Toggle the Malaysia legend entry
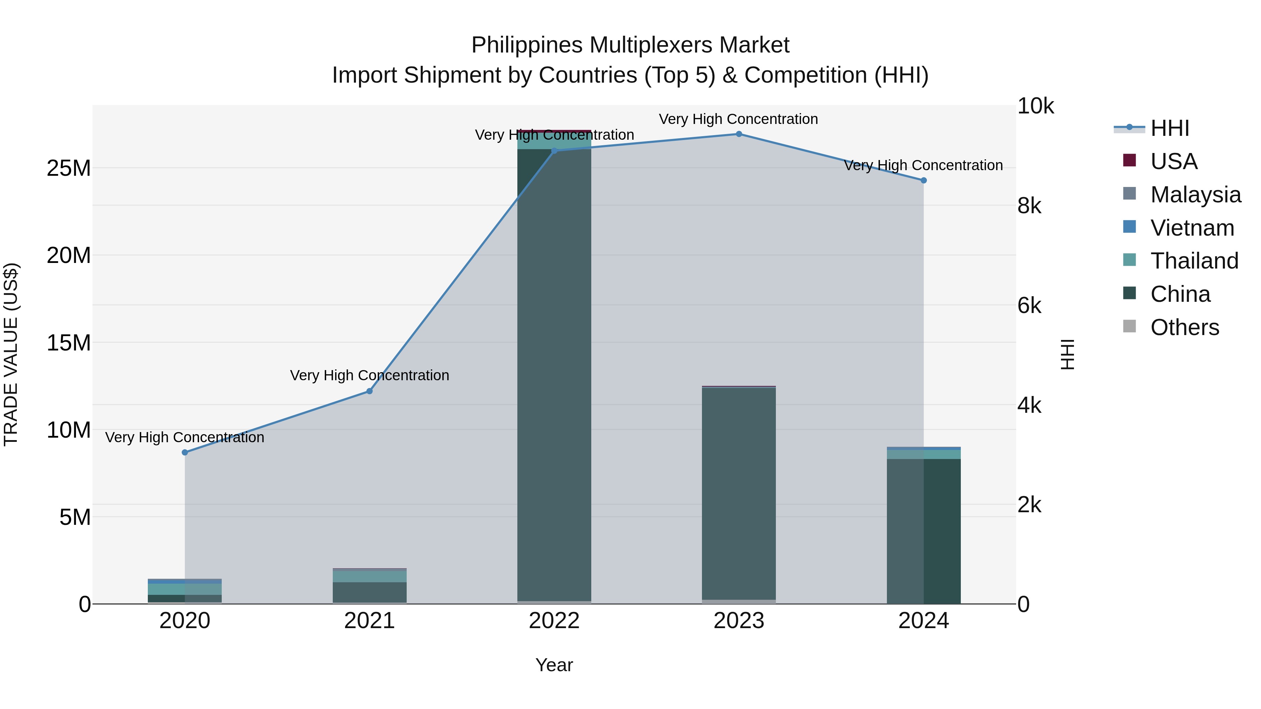The image size is (1261, 709). coord(1182,195)
